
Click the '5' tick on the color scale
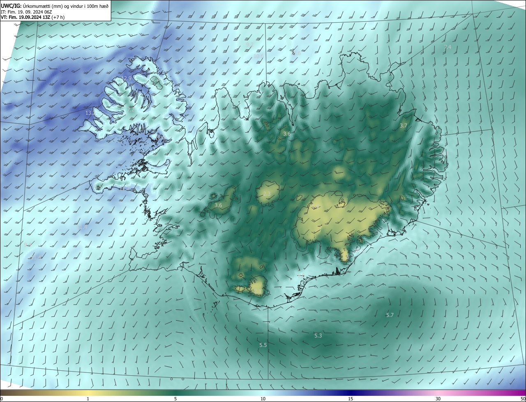coord(175,399)
